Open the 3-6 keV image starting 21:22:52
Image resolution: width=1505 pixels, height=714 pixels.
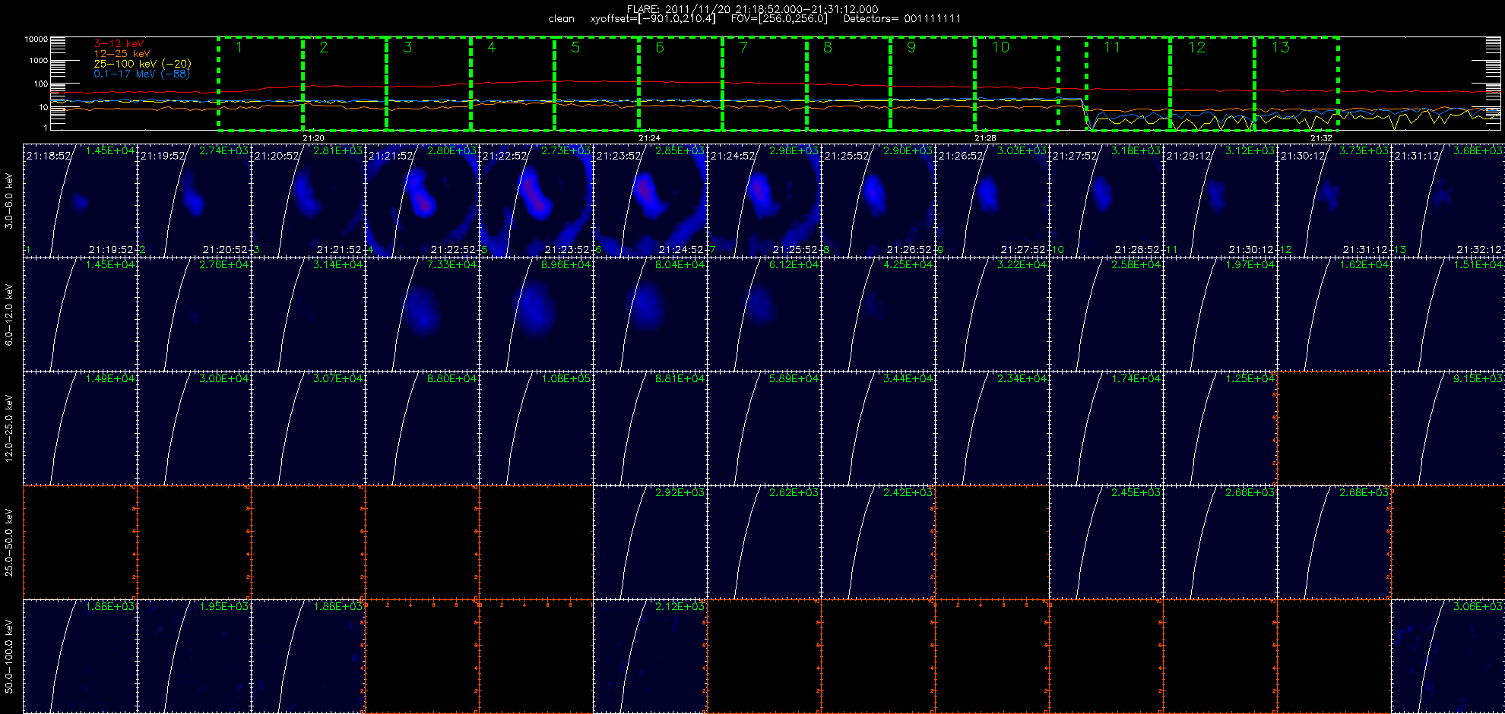coord(537,201)
